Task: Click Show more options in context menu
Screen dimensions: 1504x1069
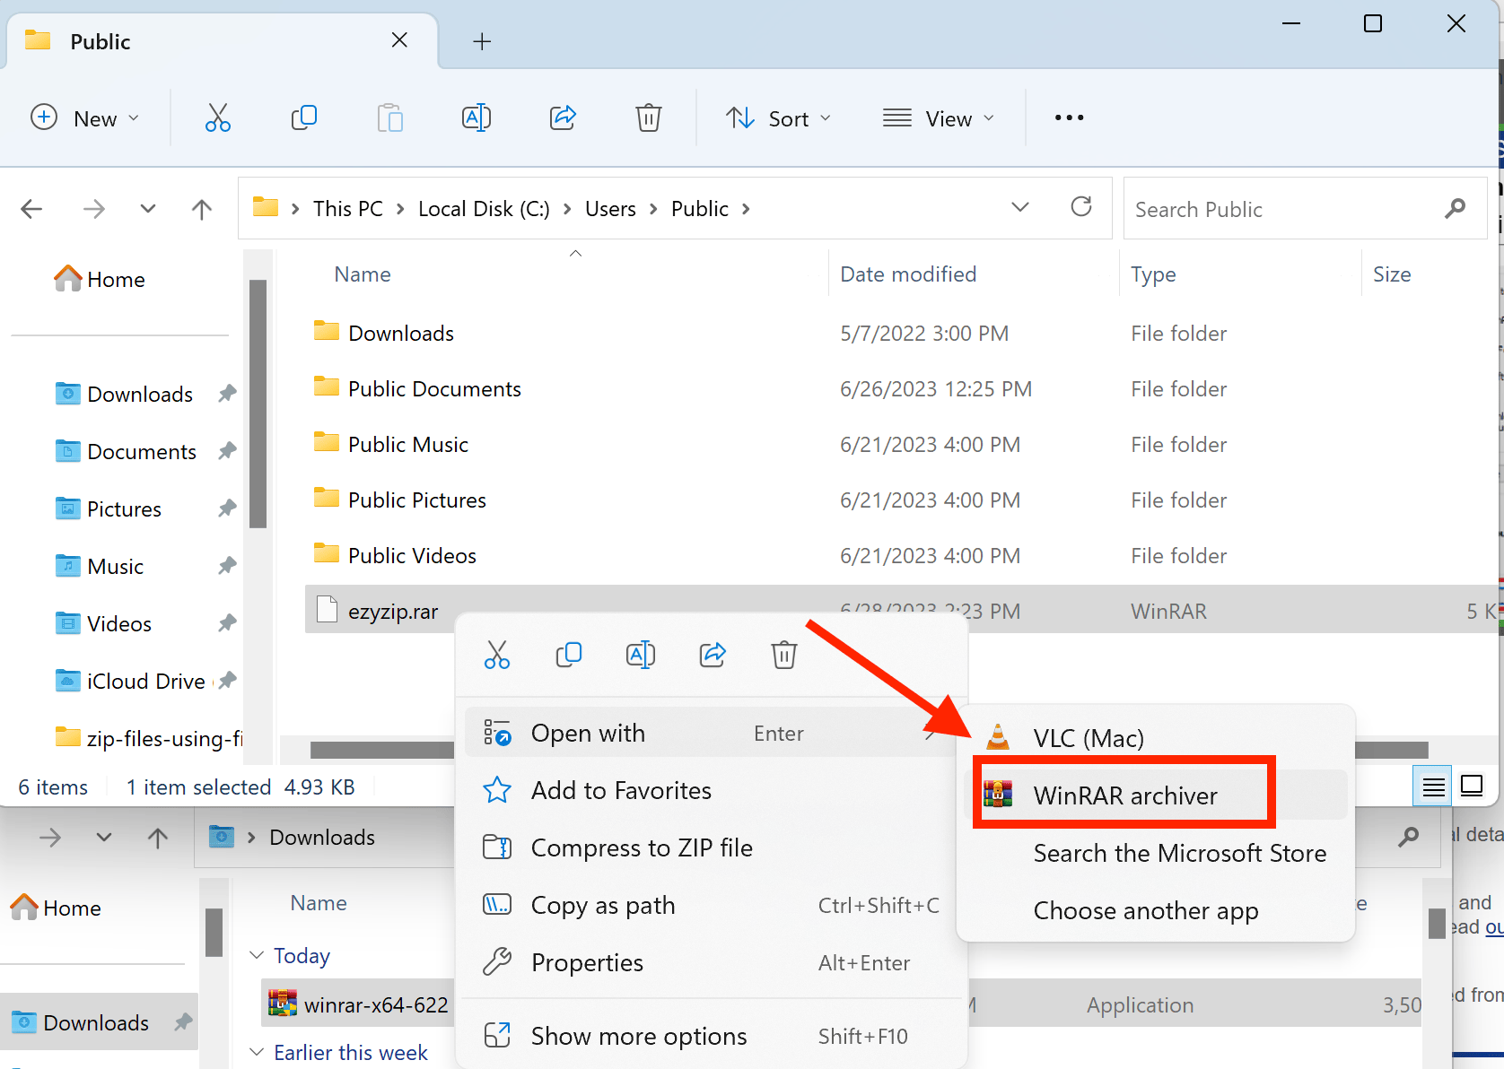Action: (x=638, y=1035)
